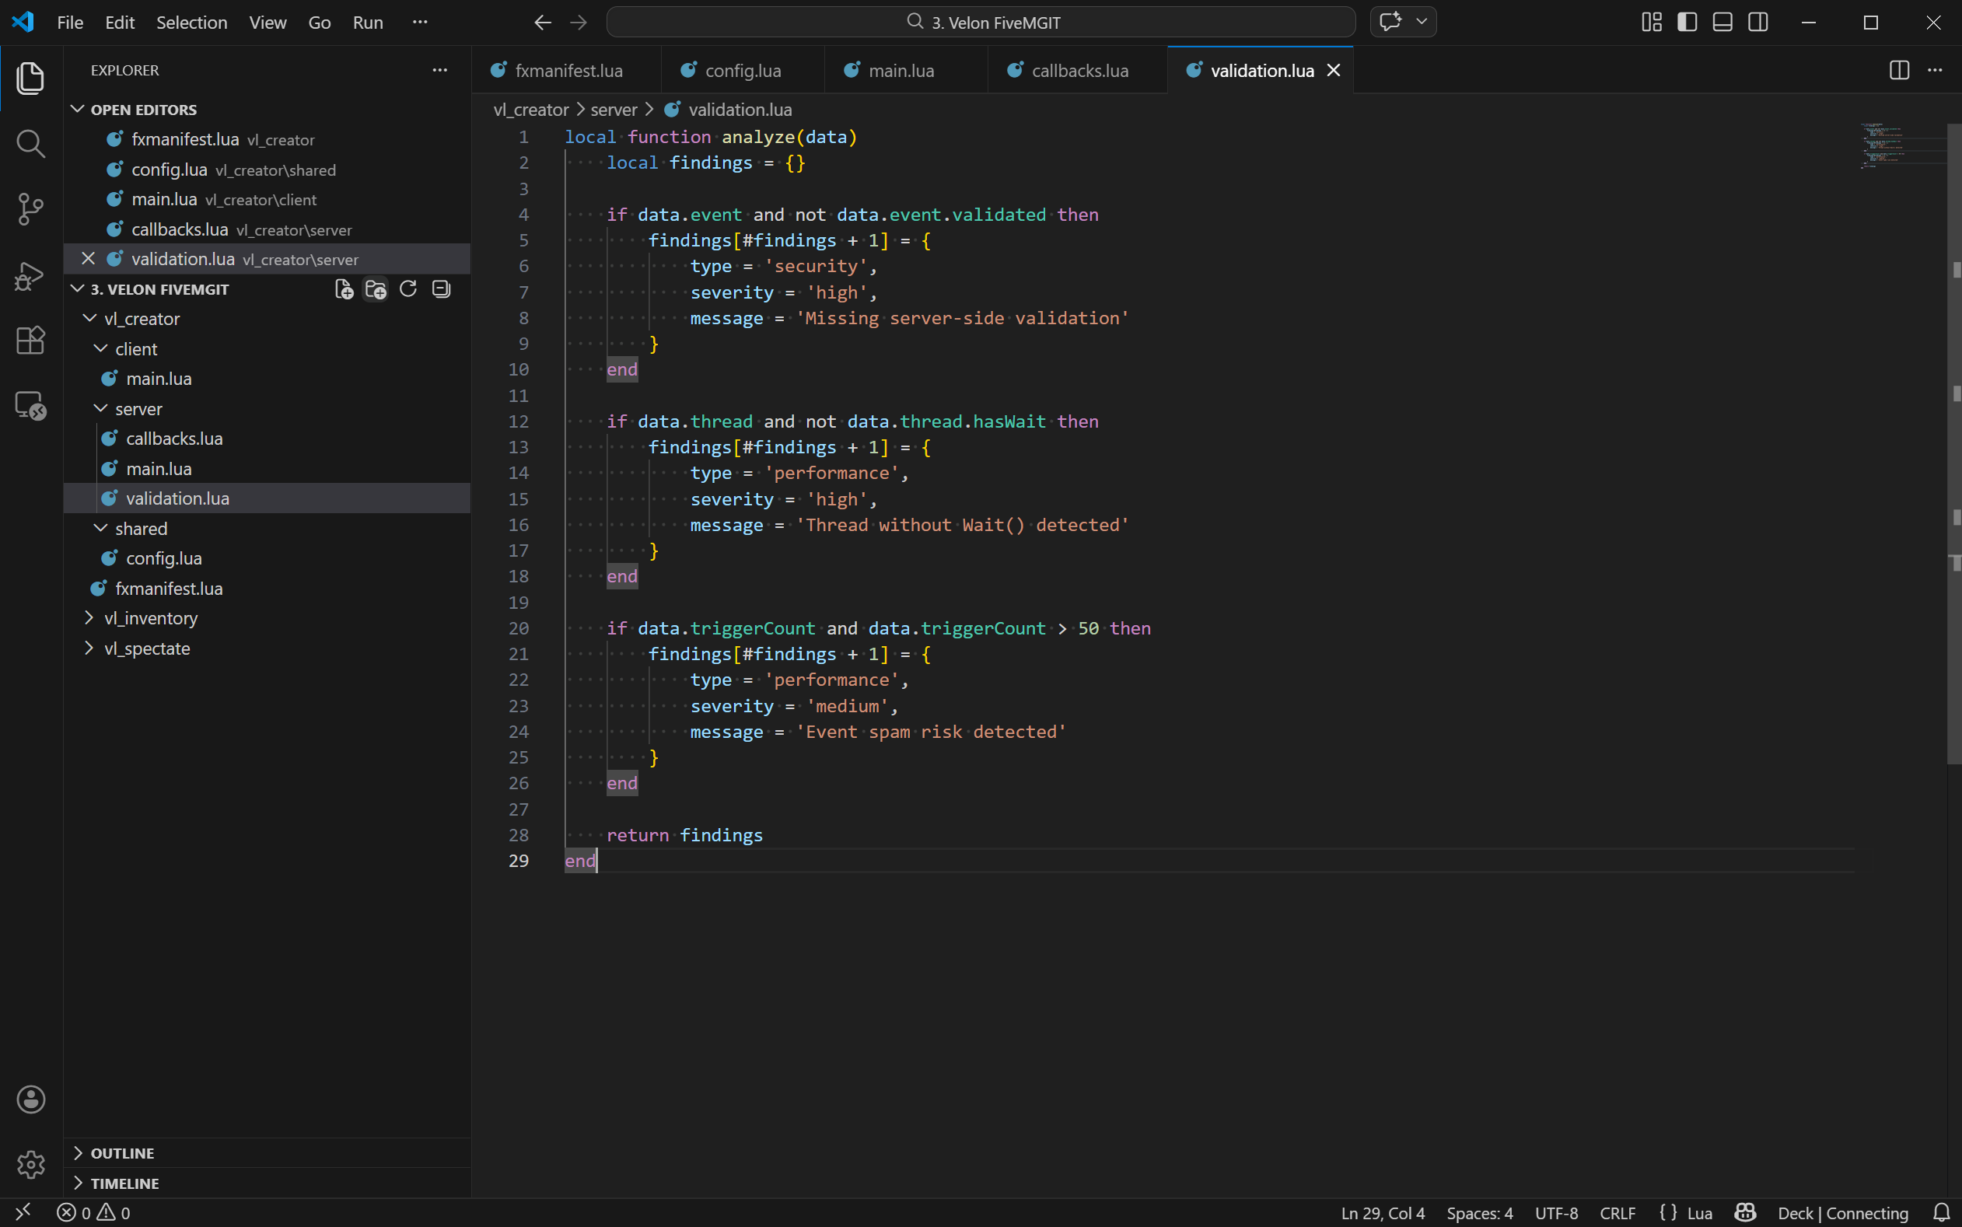
Task: Click Ln 29, Col 4 go-to-line indicator
Action: tap(1383, 1212)
